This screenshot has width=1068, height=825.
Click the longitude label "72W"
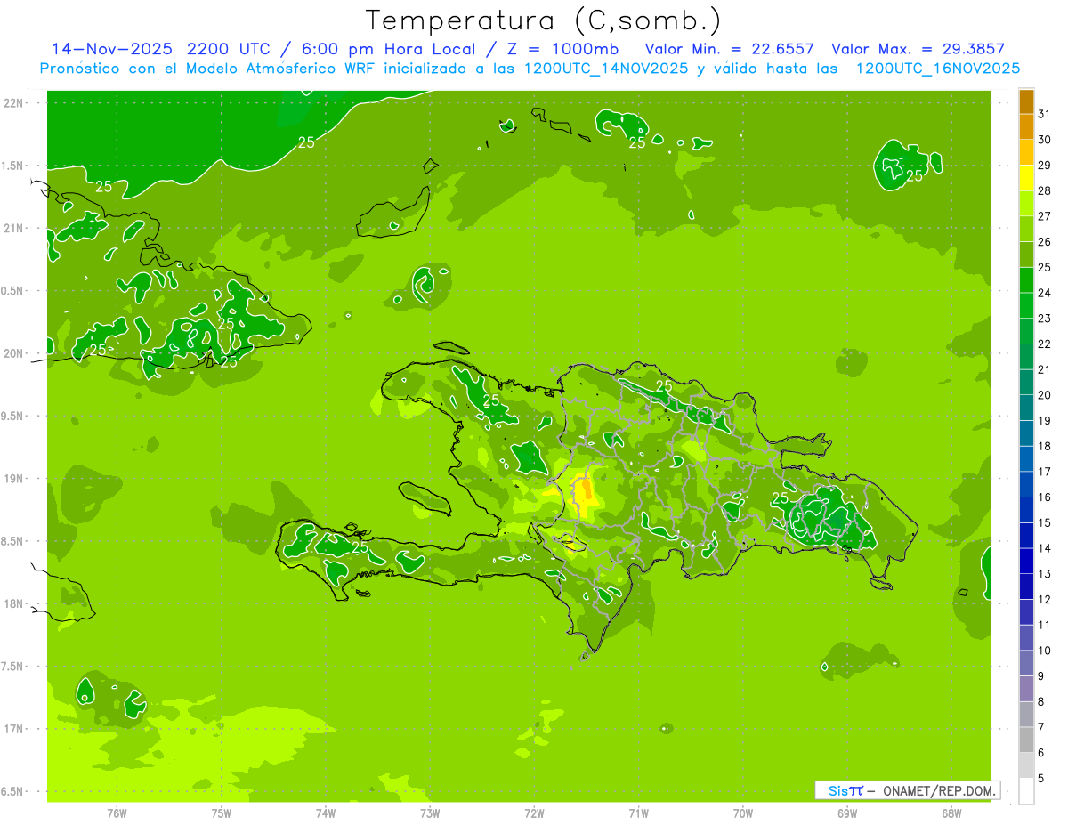(x=534, y=813)
